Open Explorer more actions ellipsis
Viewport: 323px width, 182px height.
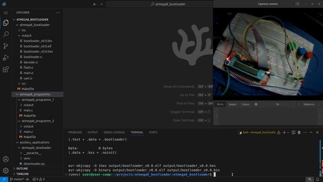(x=58, y=13)
